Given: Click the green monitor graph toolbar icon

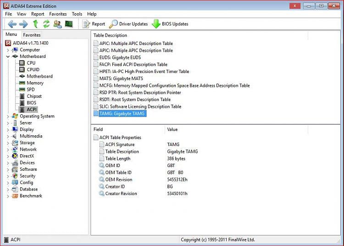Looking at the screenshot, I should click(x=69, y=24).
